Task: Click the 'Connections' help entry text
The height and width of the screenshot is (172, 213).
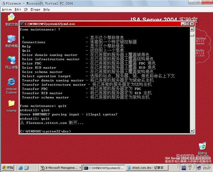Action: pyautogui.click(x=34, y=42)
